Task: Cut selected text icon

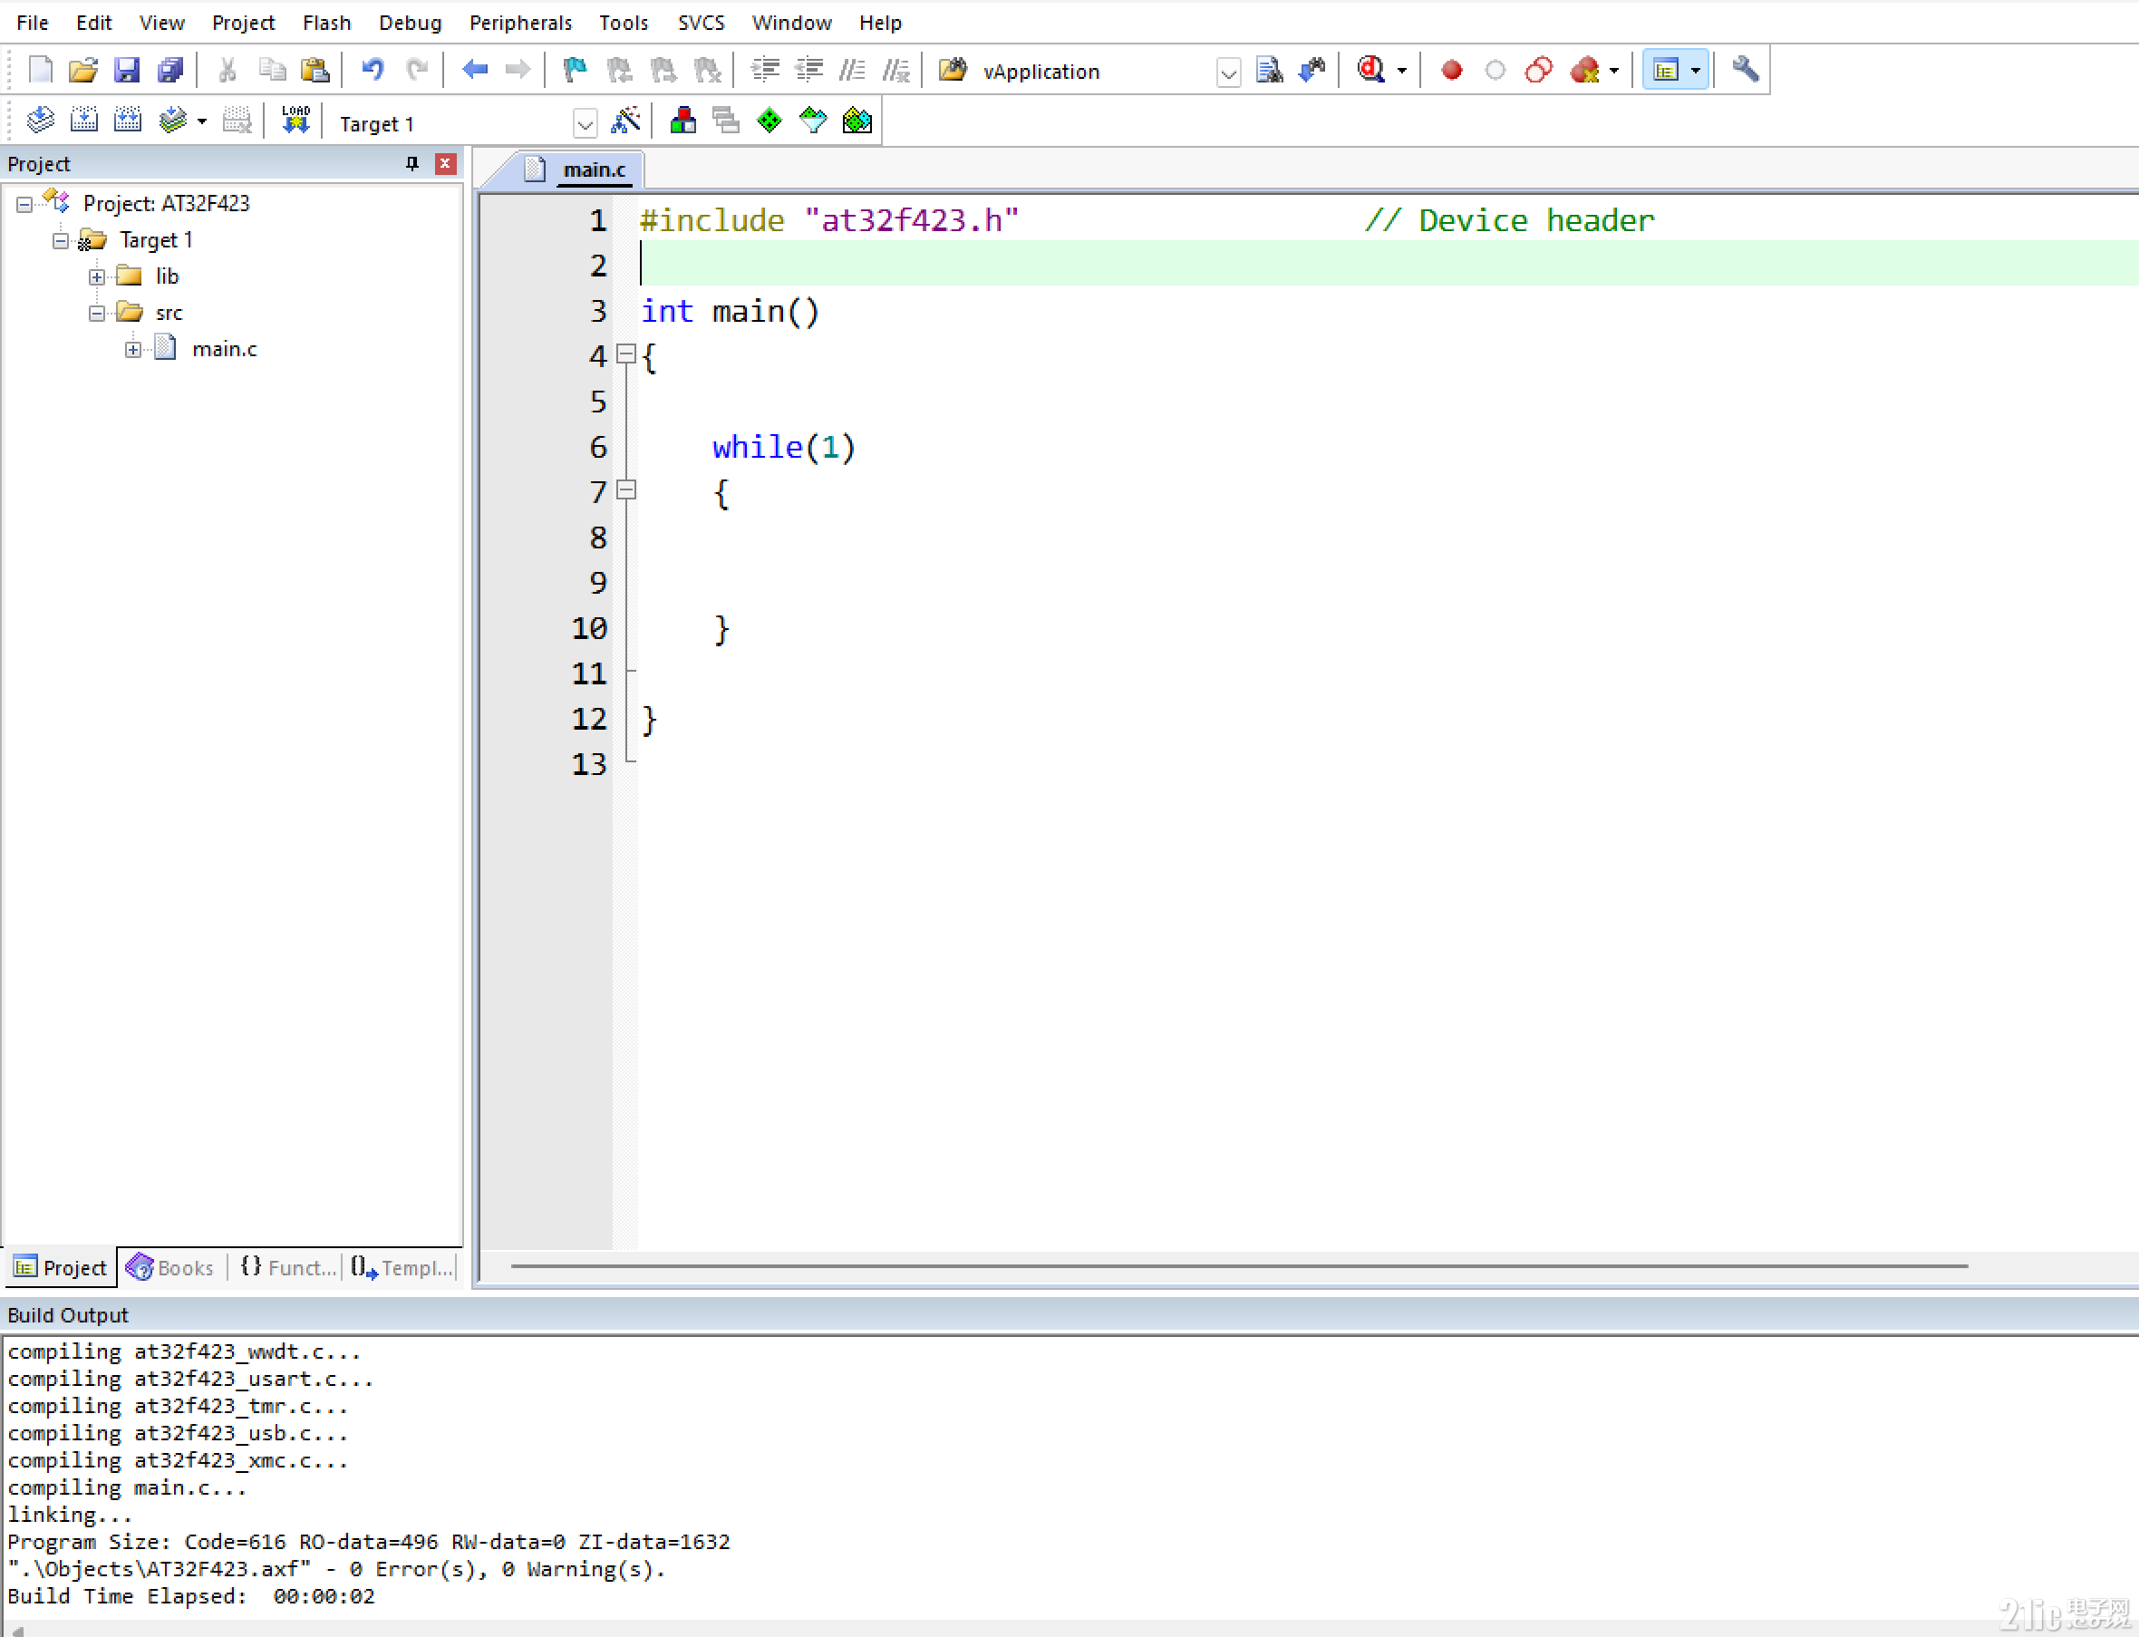Action: (227, 70)
